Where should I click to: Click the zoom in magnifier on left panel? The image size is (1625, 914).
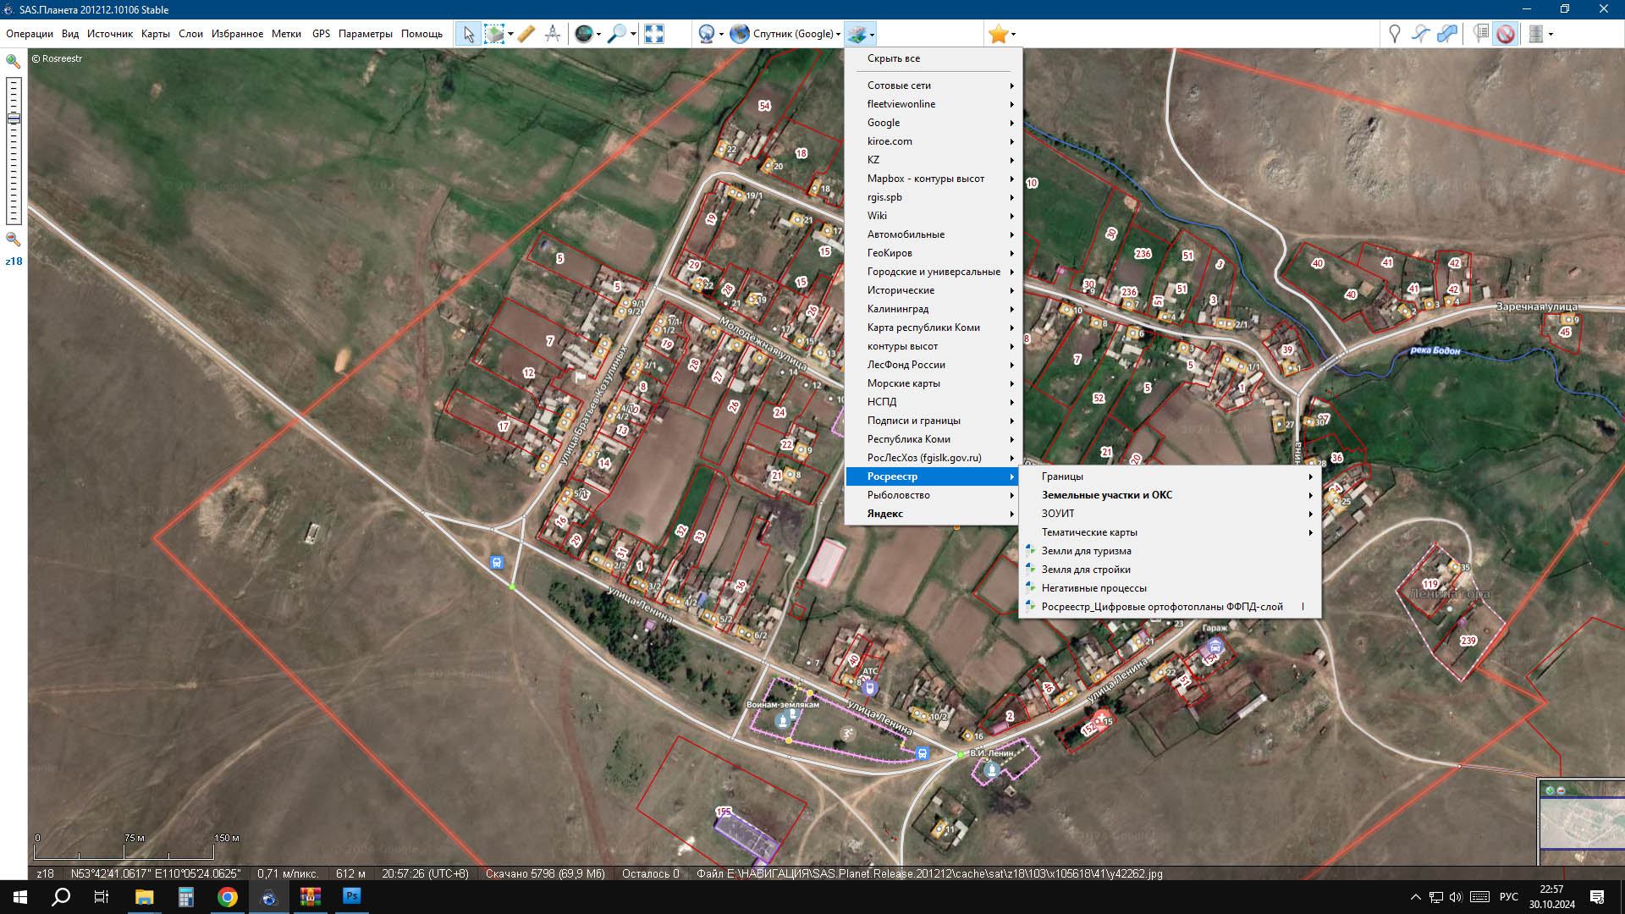[14, 62]
